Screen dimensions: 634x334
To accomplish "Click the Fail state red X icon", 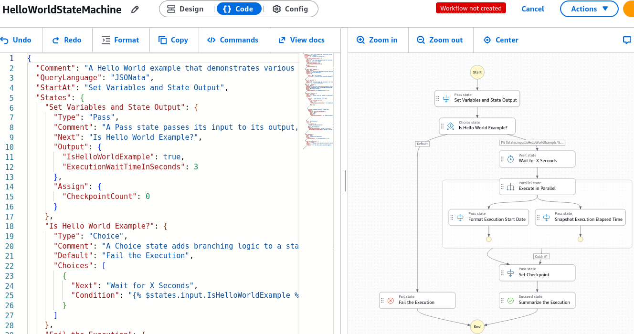I will point(391,300).
